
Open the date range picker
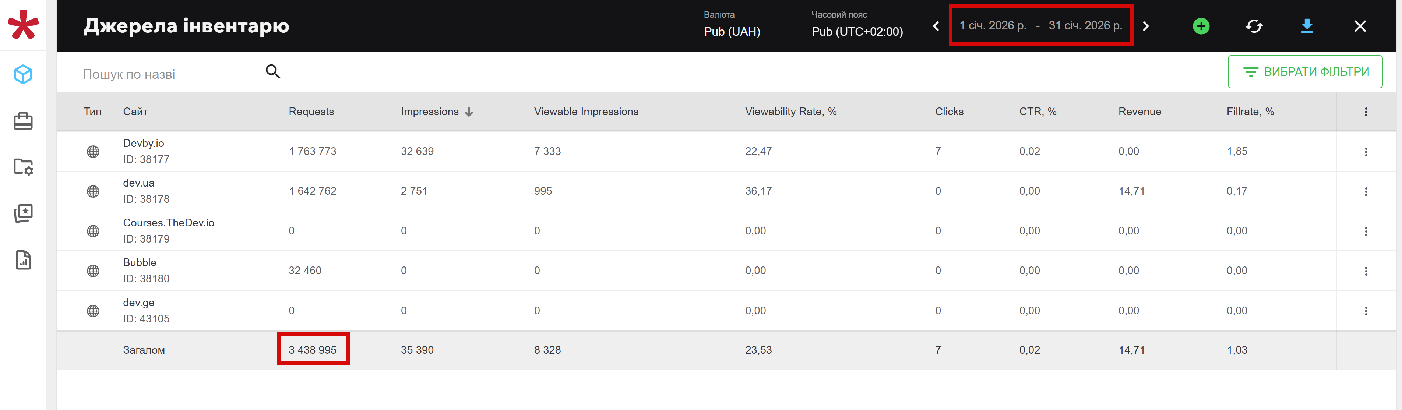[1040, 25]
